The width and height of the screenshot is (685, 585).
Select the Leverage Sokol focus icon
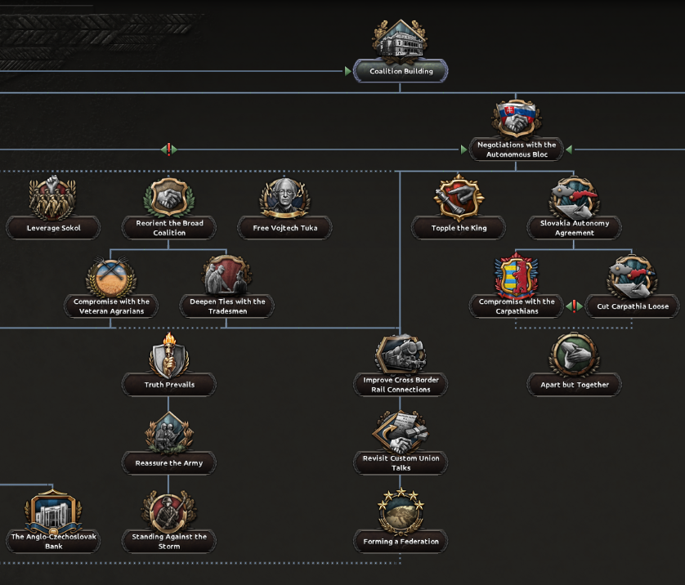52,198
